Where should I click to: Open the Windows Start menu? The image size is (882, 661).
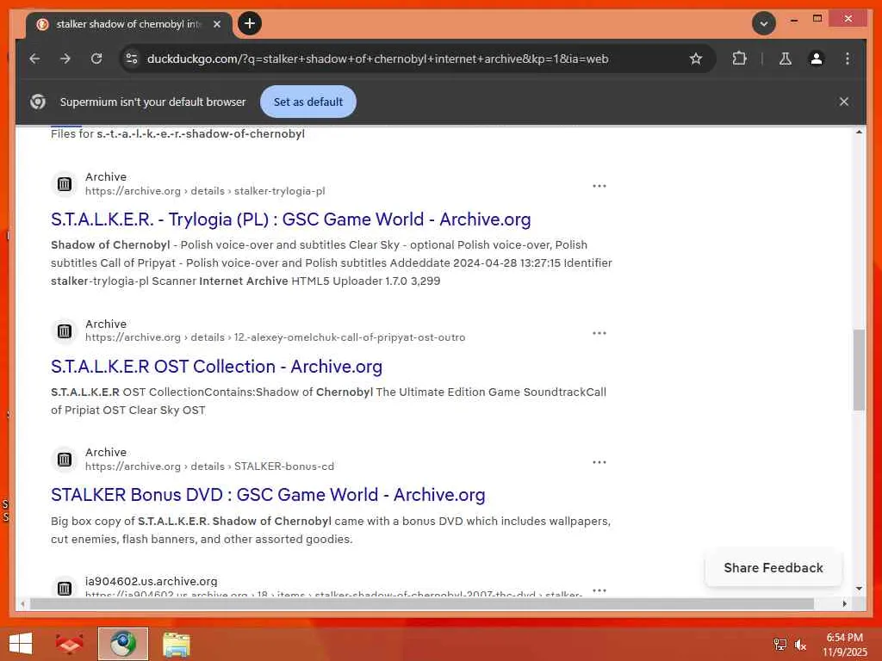(x=21, y=644)
